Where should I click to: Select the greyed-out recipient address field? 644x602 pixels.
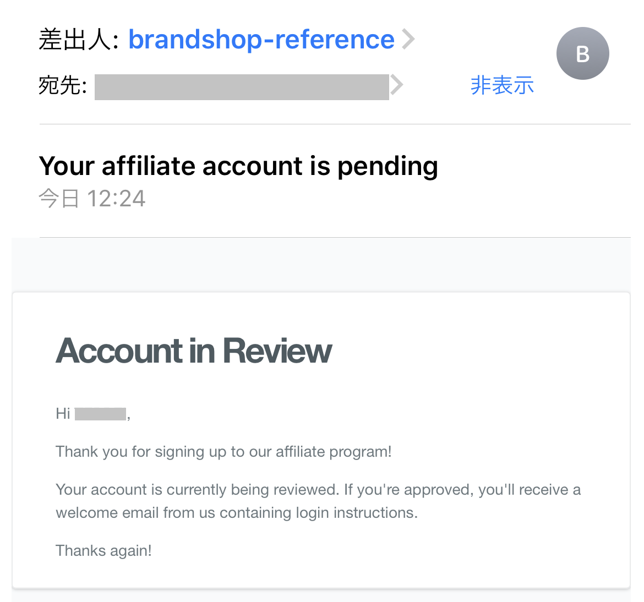tap(242, 87)
